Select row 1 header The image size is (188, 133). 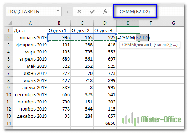point(8,30)
